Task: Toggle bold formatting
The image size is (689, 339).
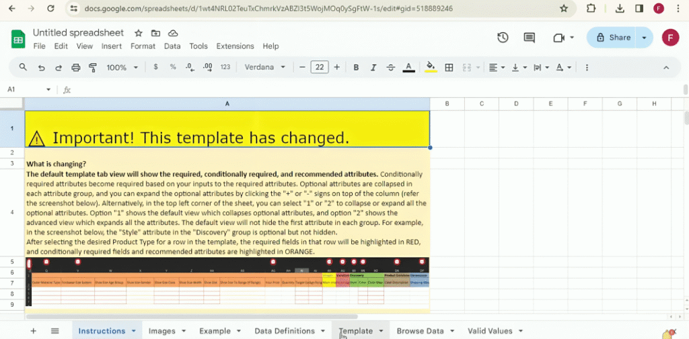Action: 357,67
